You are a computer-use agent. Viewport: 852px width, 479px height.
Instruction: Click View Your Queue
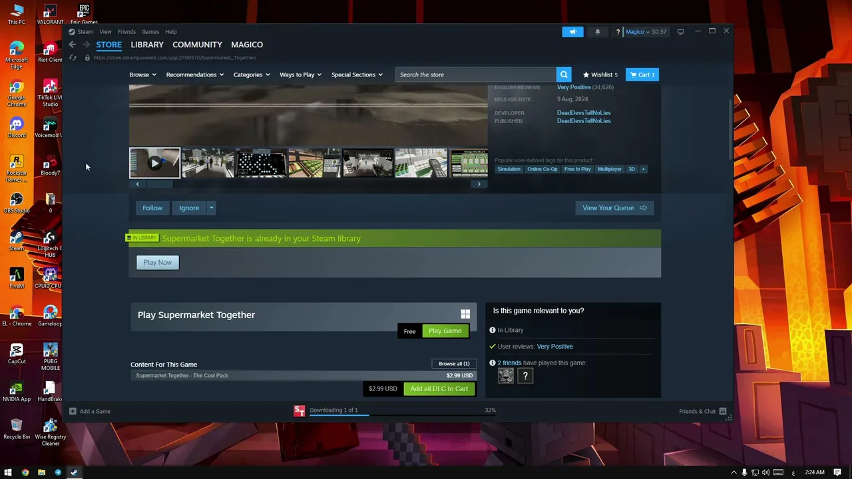pos(614,208)
